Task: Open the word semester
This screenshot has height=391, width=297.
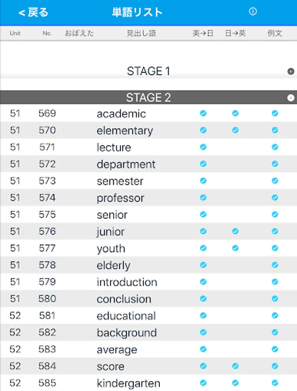Action: (x=120, y=181)
